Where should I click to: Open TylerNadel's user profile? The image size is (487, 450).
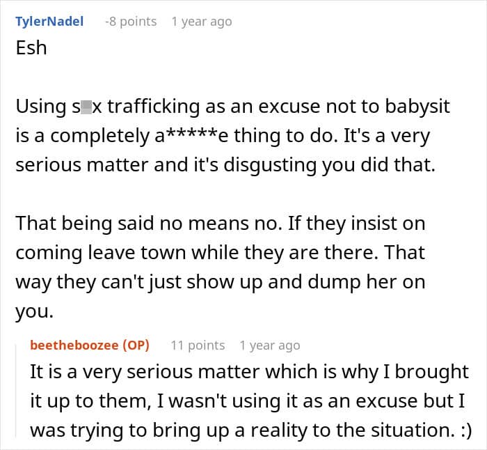point(49,22)
